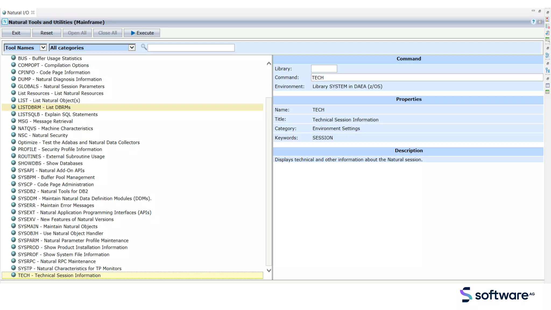The image size is (551, 310).
Task: Click the outline view icon in right sidebar
Action: [548, 55]
